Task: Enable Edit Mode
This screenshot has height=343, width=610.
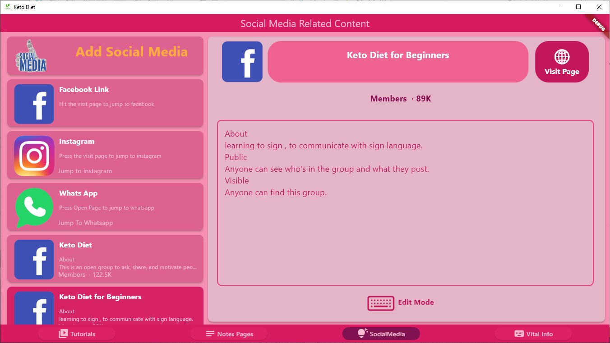Action: tap(401, 303)
